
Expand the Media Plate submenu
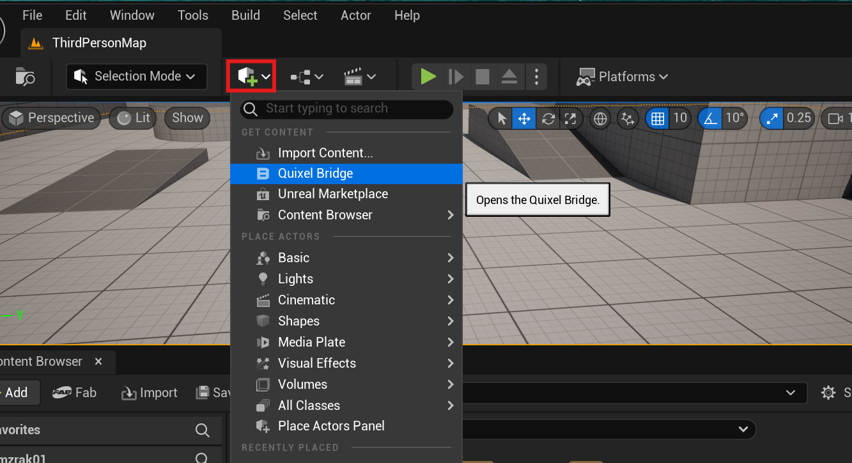(346, 342)
